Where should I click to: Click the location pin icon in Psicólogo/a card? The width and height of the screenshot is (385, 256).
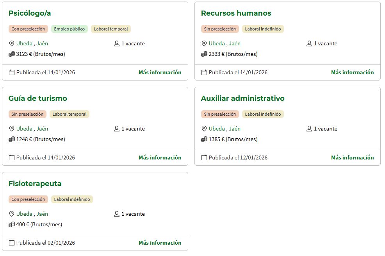tap(12, 43)
